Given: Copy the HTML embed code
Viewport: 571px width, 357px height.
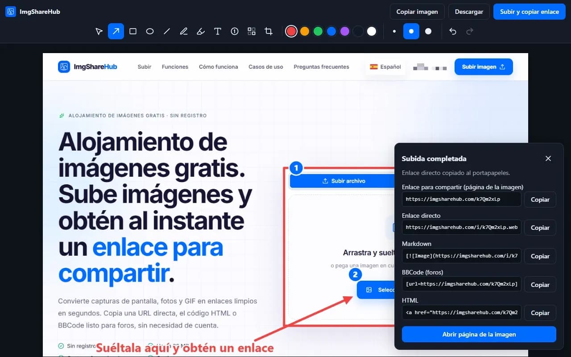Looking at the screenshot, I should click(x=540, y=313).
